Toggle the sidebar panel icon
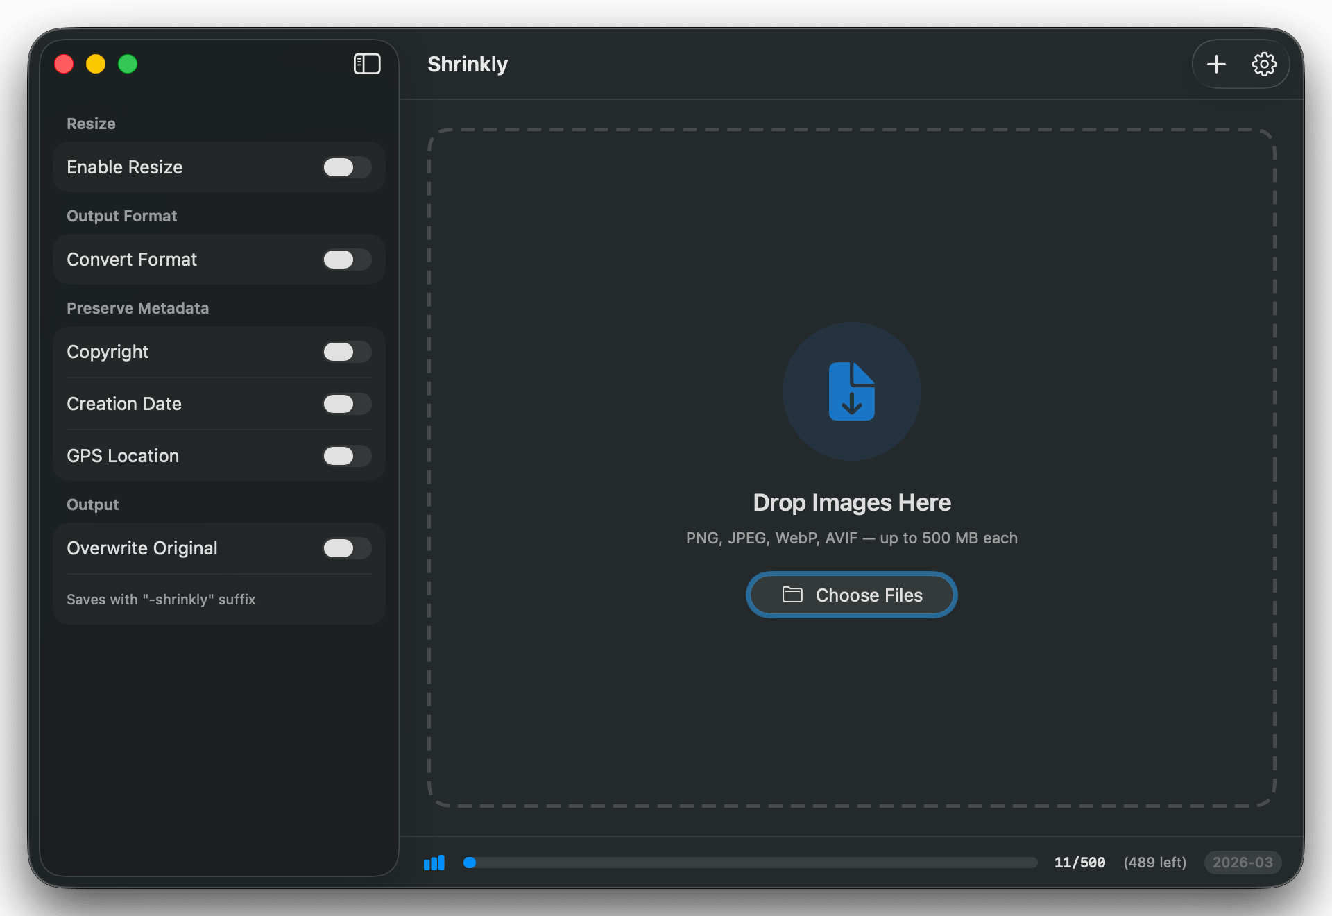This screenshot has width=1332, height=916. point(367,64)
